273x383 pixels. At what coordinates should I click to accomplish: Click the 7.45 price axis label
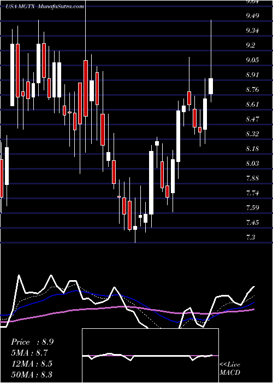pyautogui.click(x=252, y=223)
